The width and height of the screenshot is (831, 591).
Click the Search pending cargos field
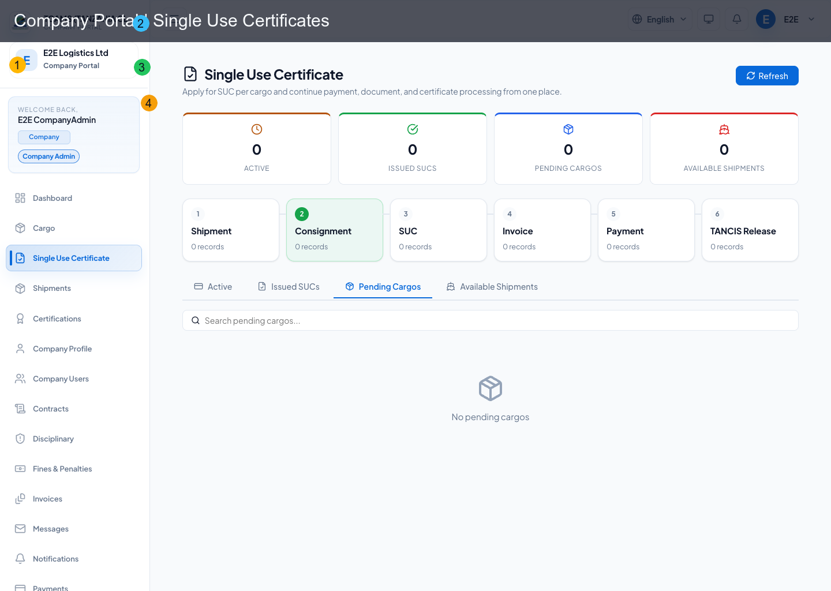pyautogui.click(x=491, y=320)
